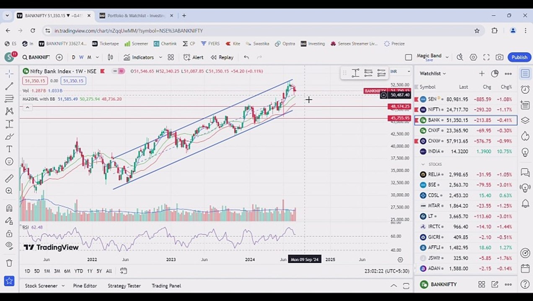This screenshot has width=533, height=301.
Task: Select the ruler measure tool
Action: (x=9, y=179)
